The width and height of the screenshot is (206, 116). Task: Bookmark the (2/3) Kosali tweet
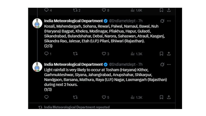tap(161, 54)
